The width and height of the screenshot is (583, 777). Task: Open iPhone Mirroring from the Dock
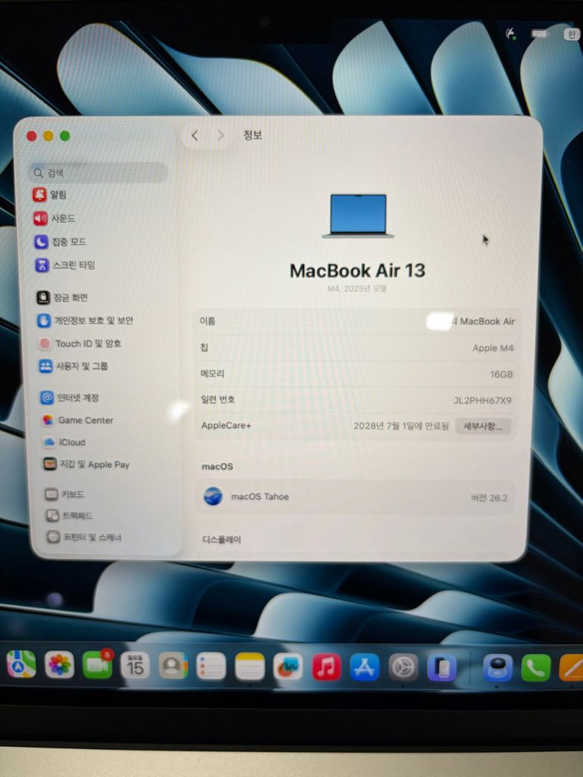coord(442,667)
